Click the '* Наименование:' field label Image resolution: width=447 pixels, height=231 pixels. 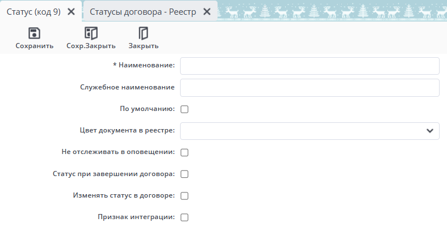(x=144, y=66)
